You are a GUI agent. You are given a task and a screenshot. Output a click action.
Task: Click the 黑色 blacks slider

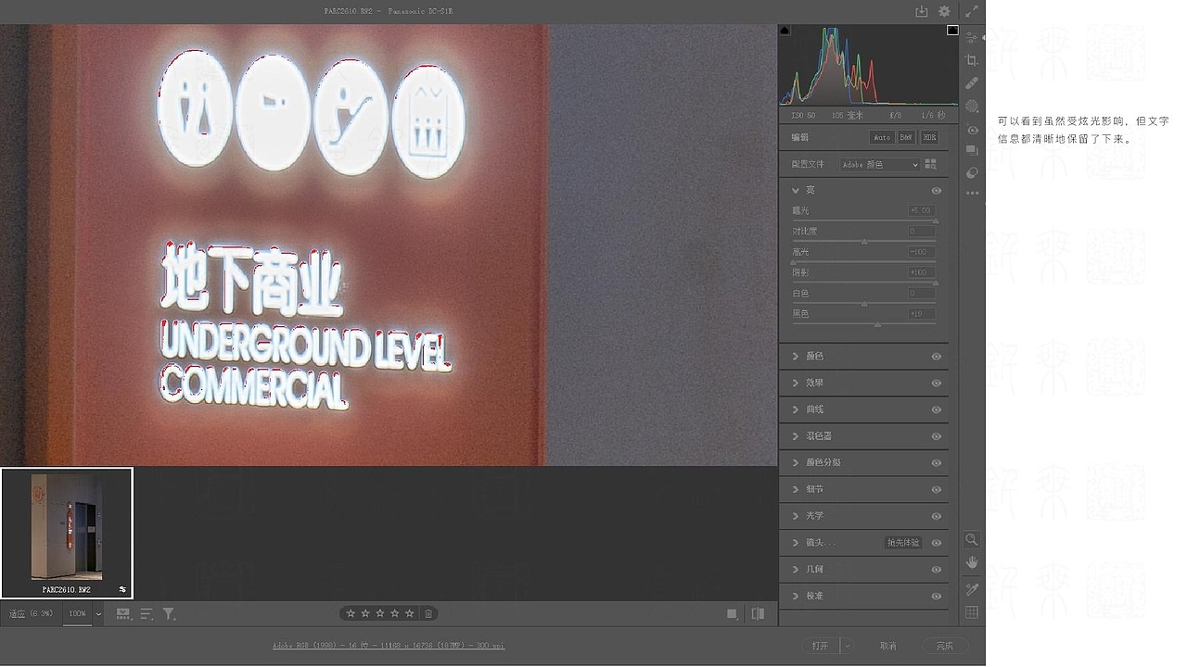click(863, 324)
